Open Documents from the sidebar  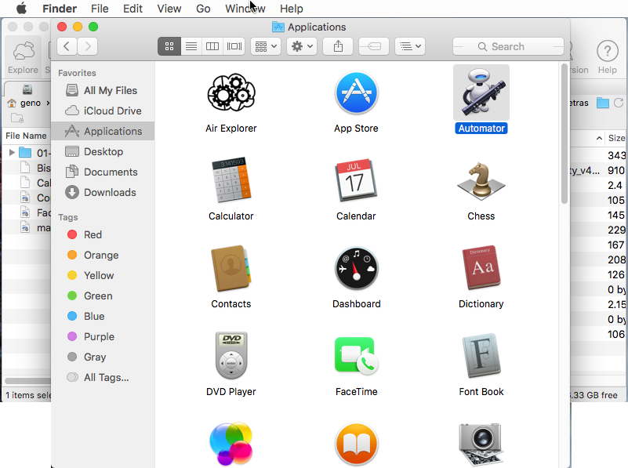103,172
